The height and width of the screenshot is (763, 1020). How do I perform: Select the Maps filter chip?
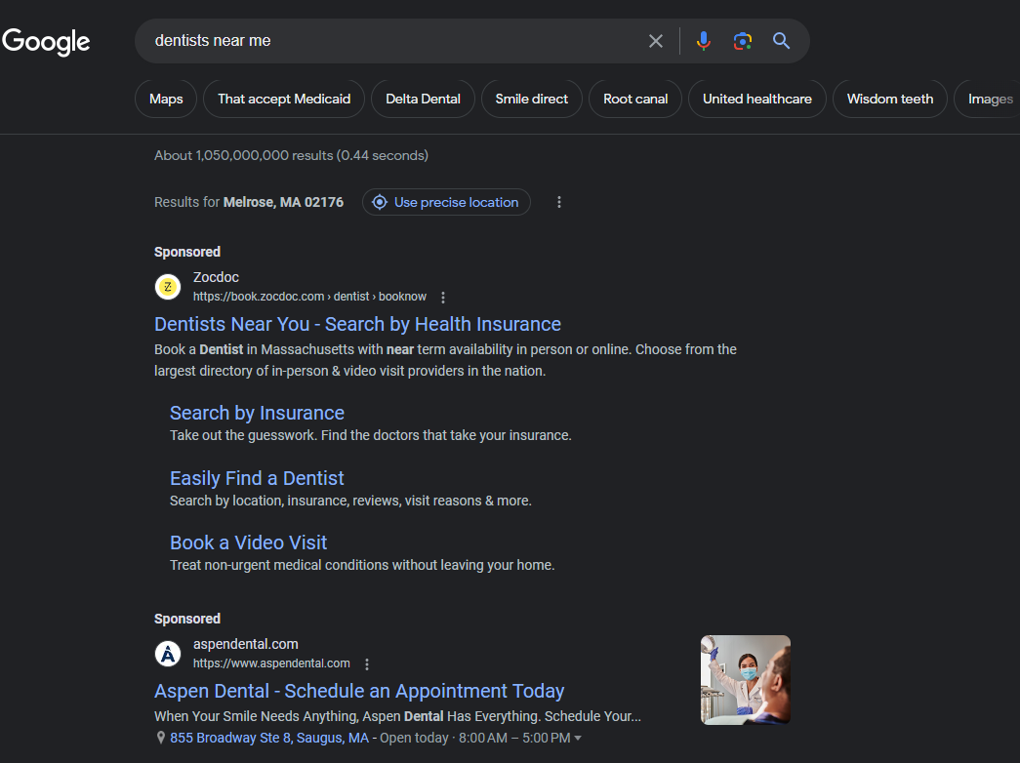tap(166, 99)
